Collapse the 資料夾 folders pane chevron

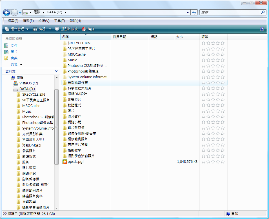pyautogui.click(x=56, y=71)
